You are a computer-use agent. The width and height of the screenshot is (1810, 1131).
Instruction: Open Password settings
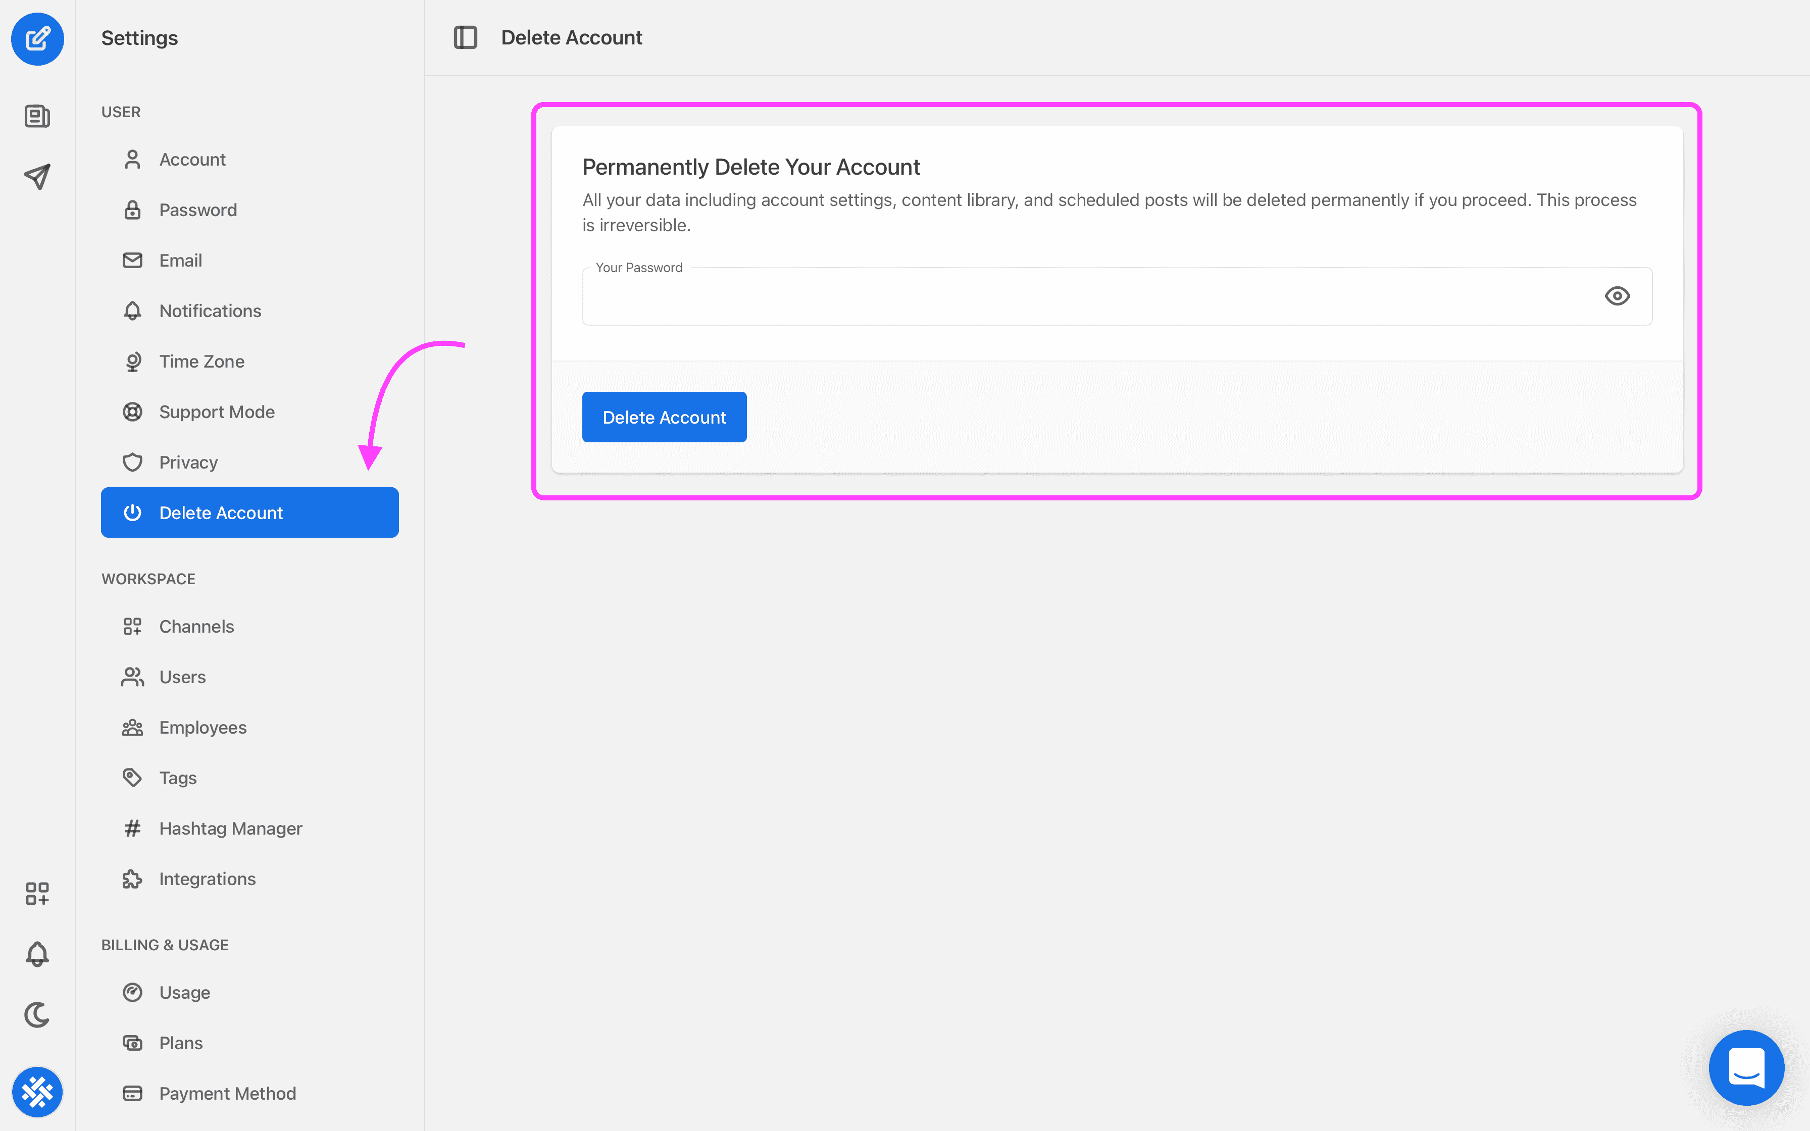250,210
